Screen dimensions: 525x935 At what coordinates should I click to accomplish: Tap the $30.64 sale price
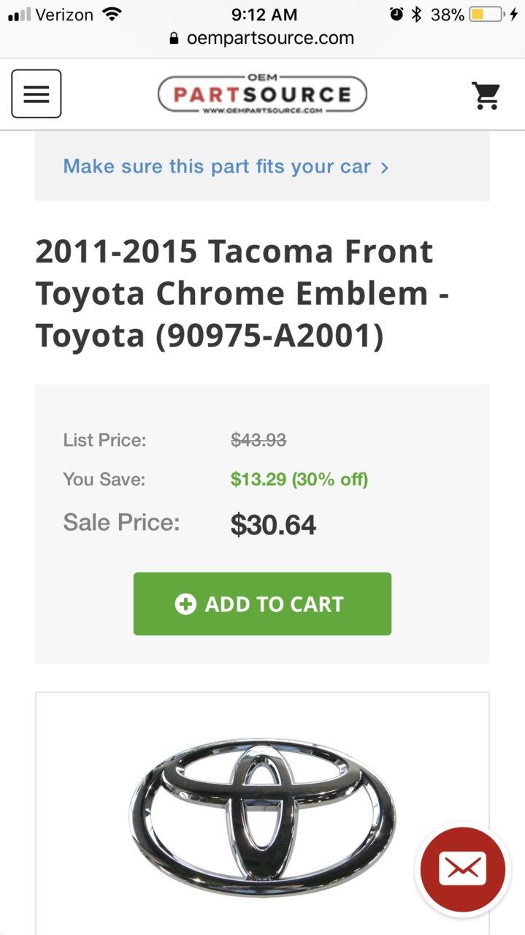click(x=273, y=525)
